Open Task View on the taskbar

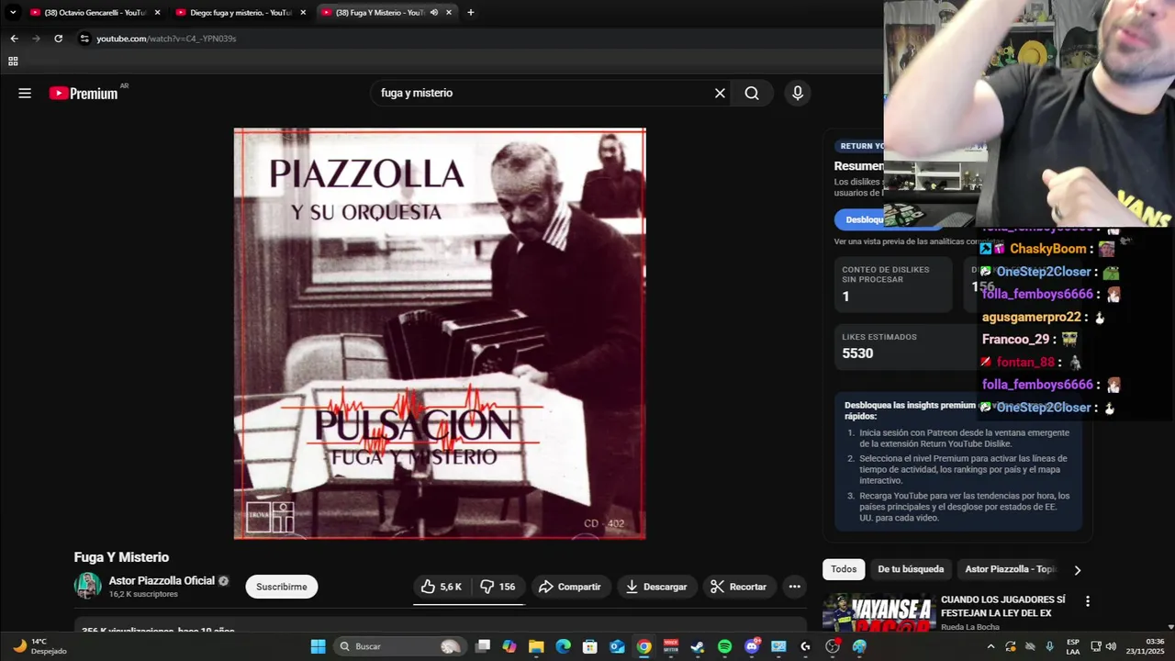pos(483,646)
